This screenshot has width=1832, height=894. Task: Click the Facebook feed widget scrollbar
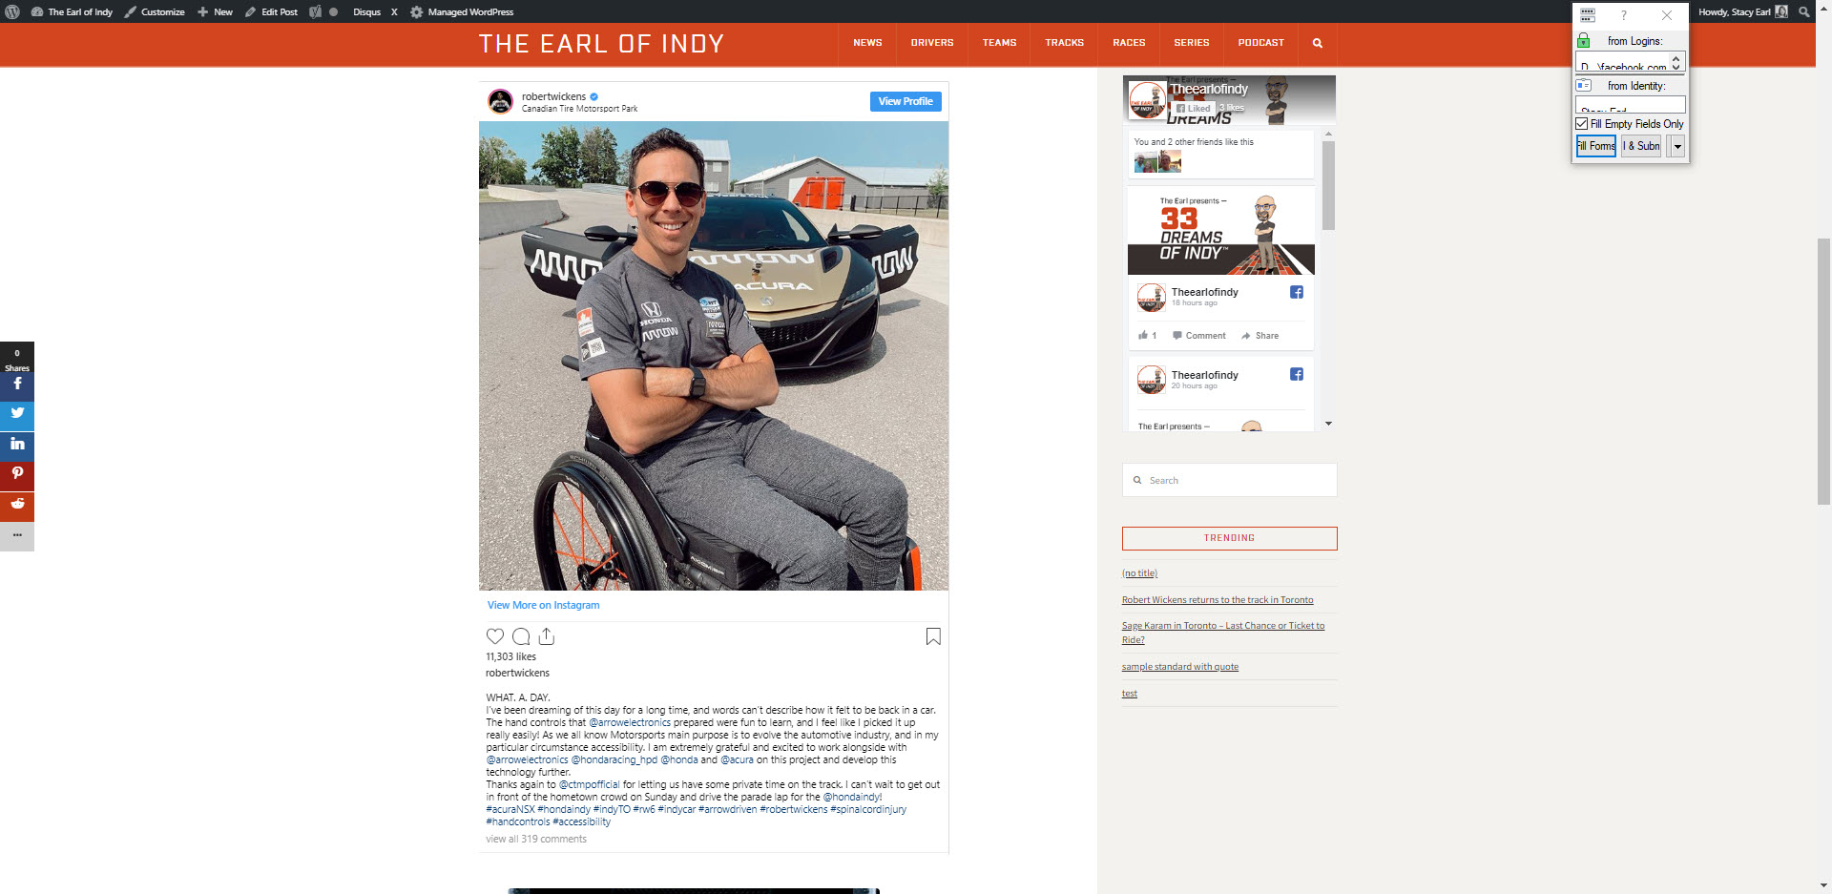(x=1328, y=186)
